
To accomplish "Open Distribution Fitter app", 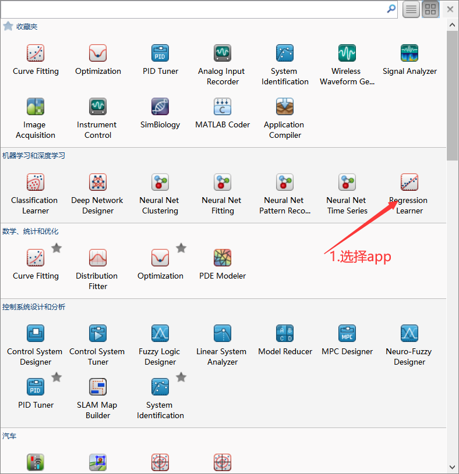I will [98, 270].
